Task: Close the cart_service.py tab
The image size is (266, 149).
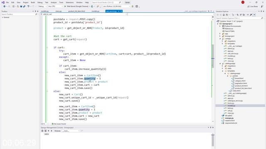Action: coord(121,11)
